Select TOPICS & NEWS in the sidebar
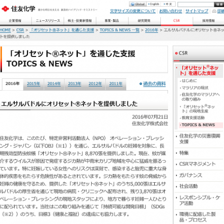This screenshot has width=224, height=224. click(198, 125)
